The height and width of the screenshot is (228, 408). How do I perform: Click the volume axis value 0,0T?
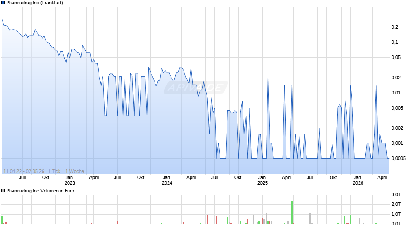pyautogui.click(x=396, y=224)
